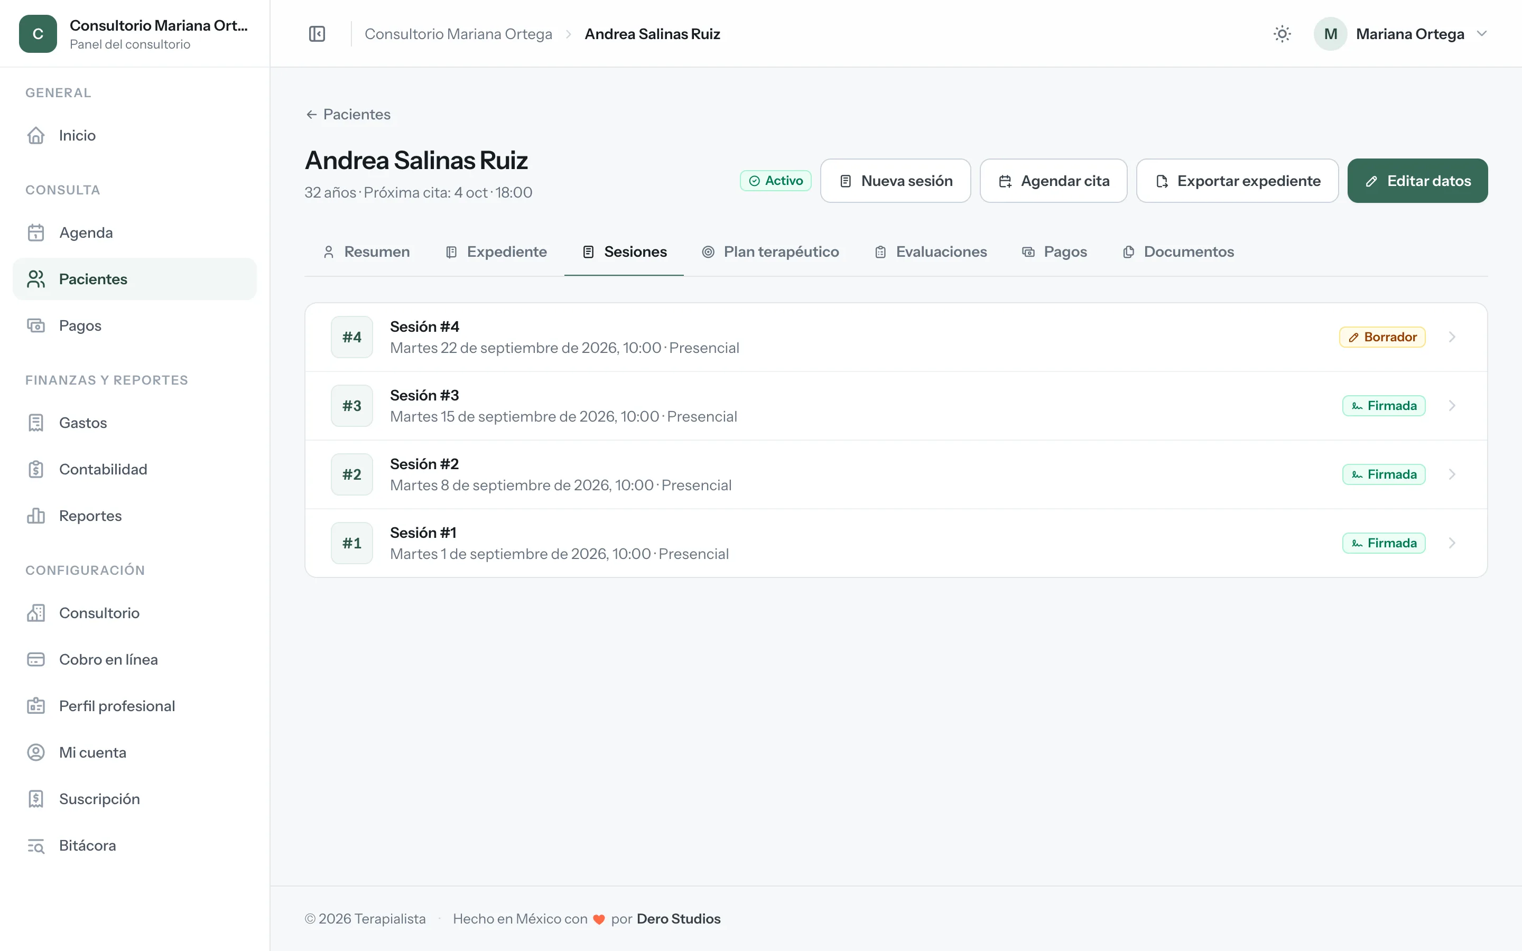This screenshot has height=951, width=1522.
Task: Click the Inicio home icon
Action: point(36,135)
